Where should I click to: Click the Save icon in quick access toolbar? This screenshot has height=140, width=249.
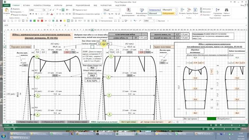[4, 21]
